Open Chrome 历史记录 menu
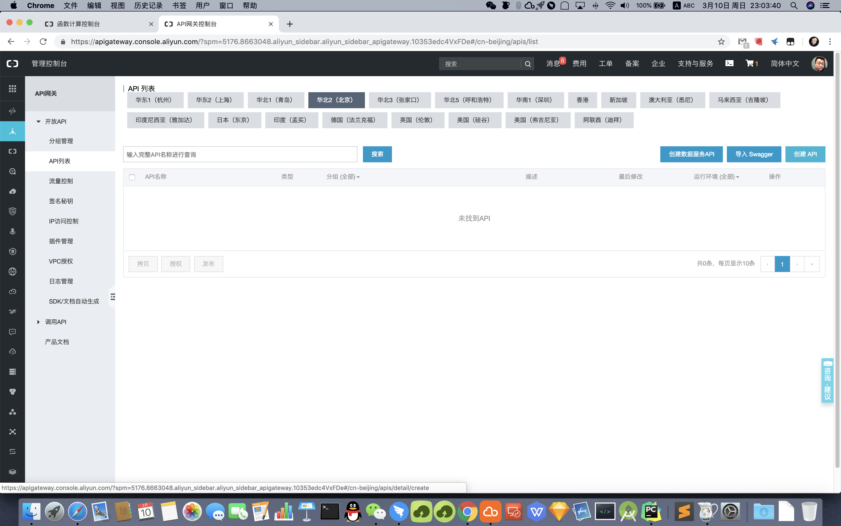 point(148,6)
